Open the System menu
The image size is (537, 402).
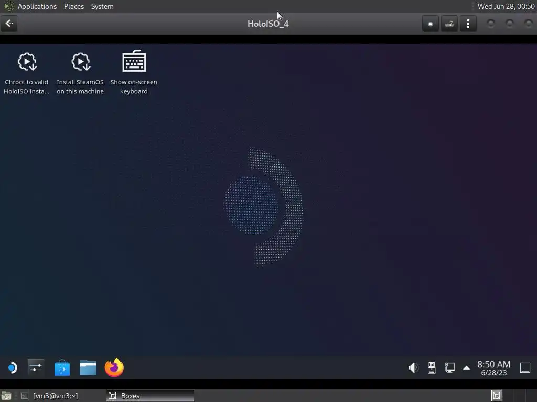[x=102, y=6]
